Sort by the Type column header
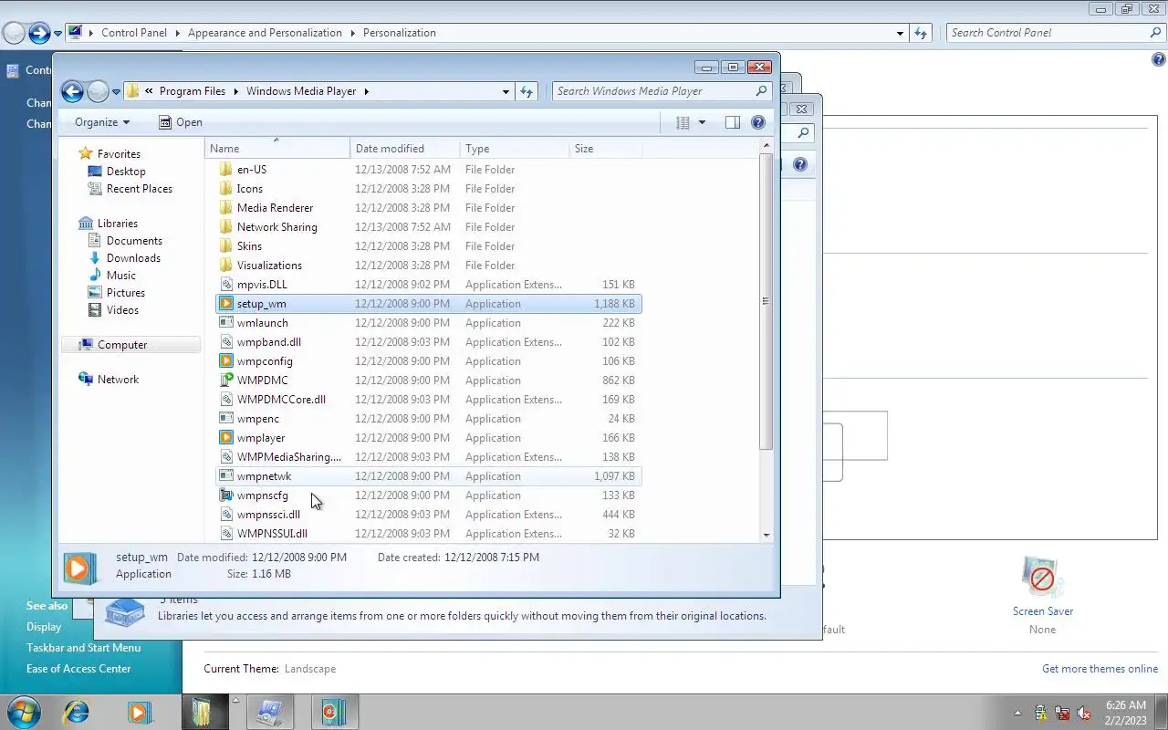Viewport: 1168px width, 730px height. (515, 149)
